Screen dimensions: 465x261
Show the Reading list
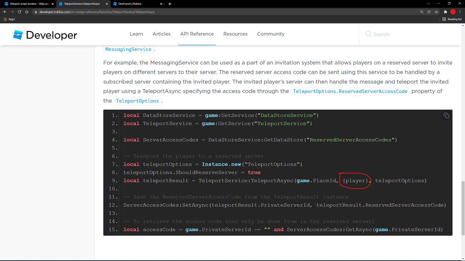pos(452,19)
